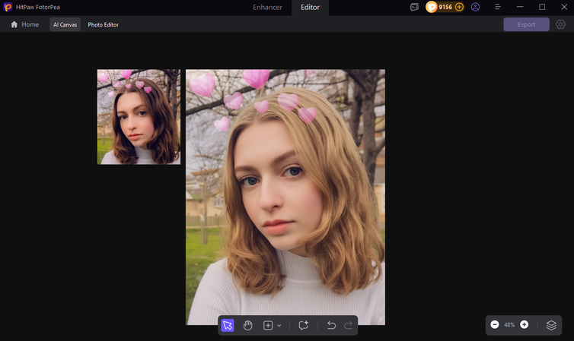574x341 pixels.
Task: Activate the hand pan tool
Action: click(x=248, y=325)
